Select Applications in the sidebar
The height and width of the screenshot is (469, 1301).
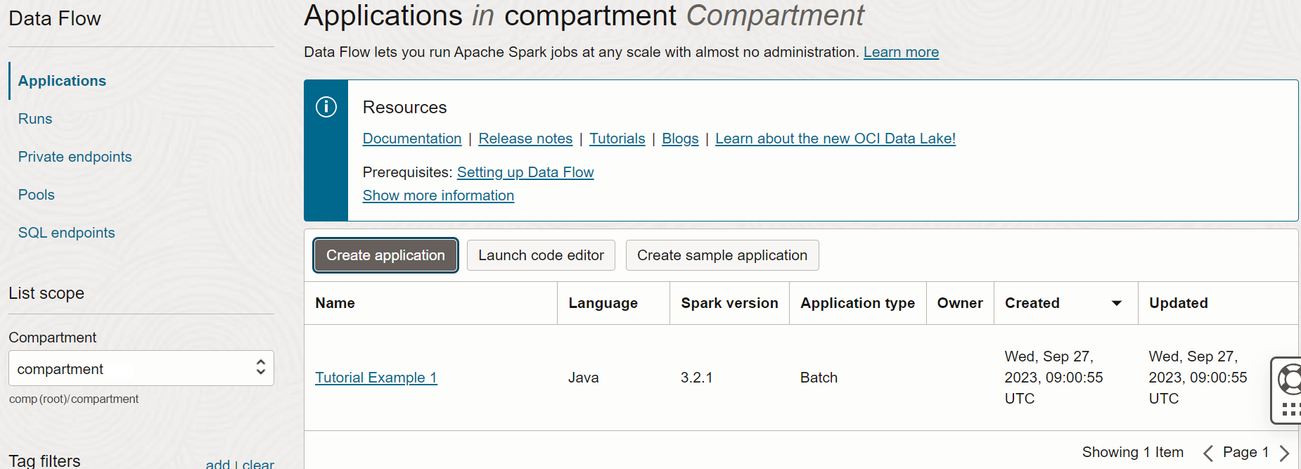click(x=62, y=81)
